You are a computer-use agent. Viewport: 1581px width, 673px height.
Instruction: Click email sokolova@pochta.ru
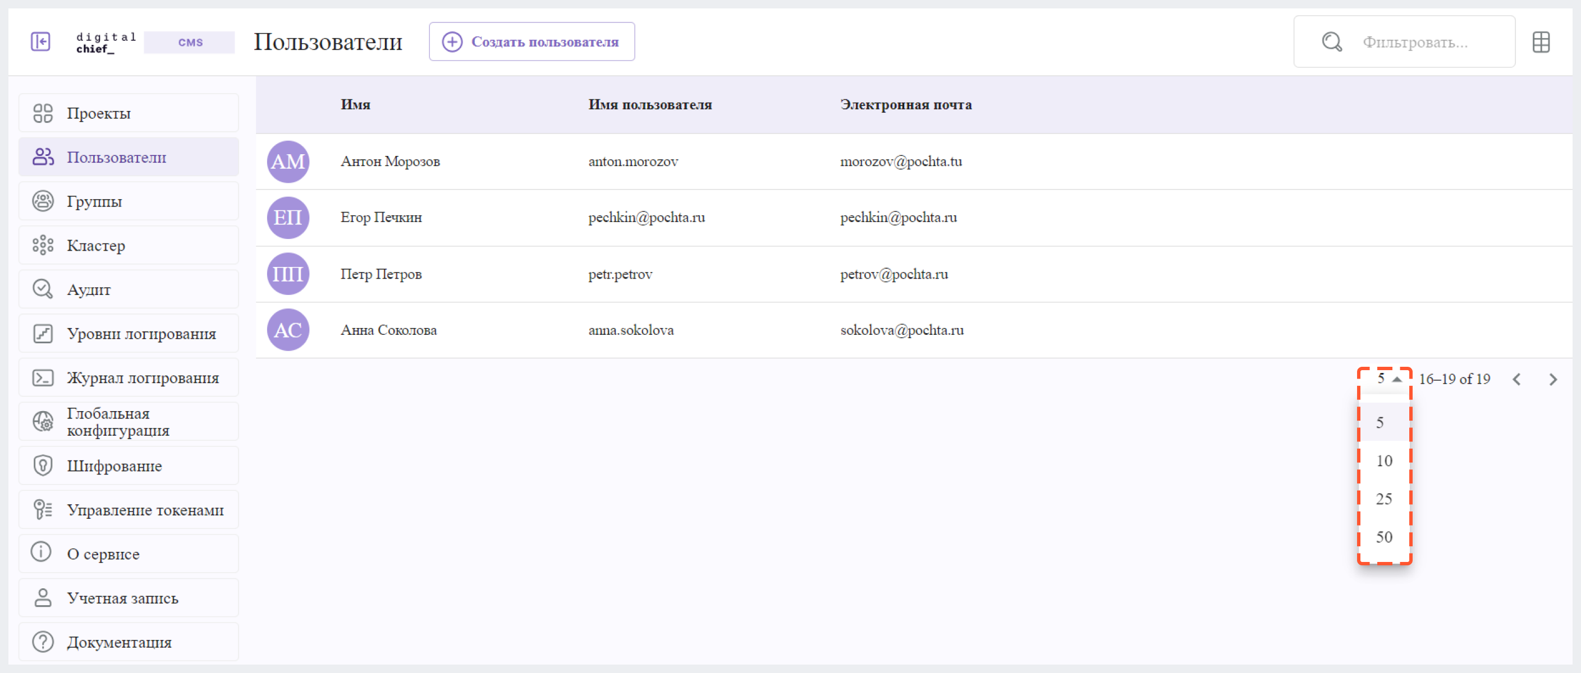pos(901,330)
